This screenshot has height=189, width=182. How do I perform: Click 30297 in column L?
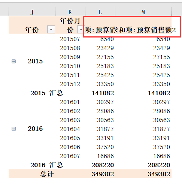106,102
